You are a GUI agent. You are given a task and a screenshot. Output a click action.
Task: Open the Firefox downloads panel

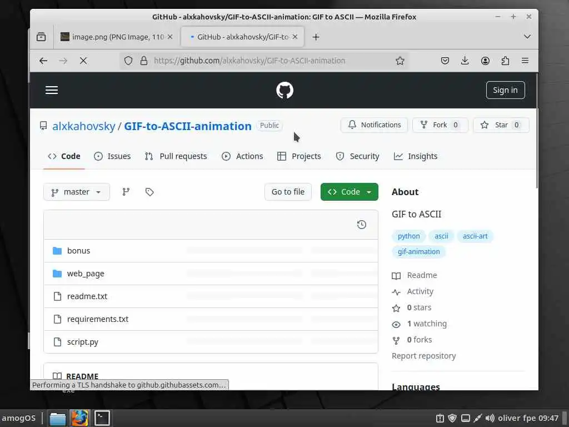click(465, 61)
